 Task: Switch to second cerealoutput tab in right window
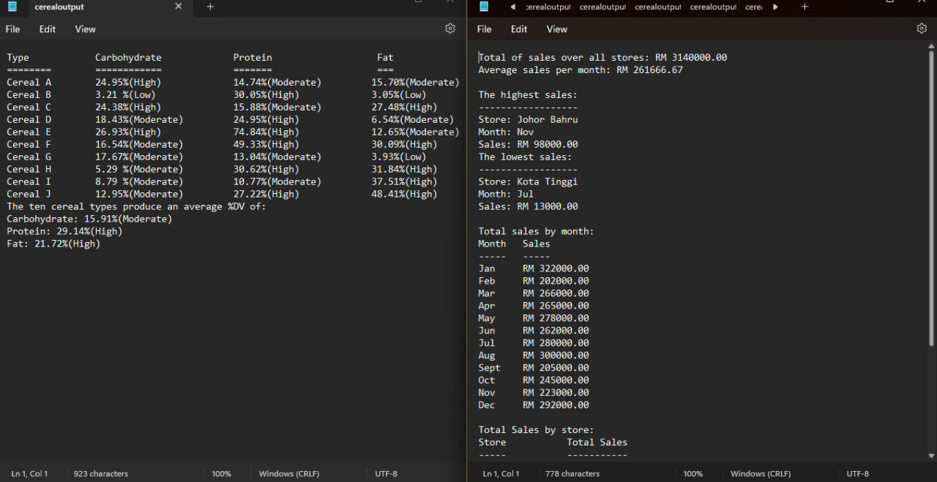[x=602, y=7]
